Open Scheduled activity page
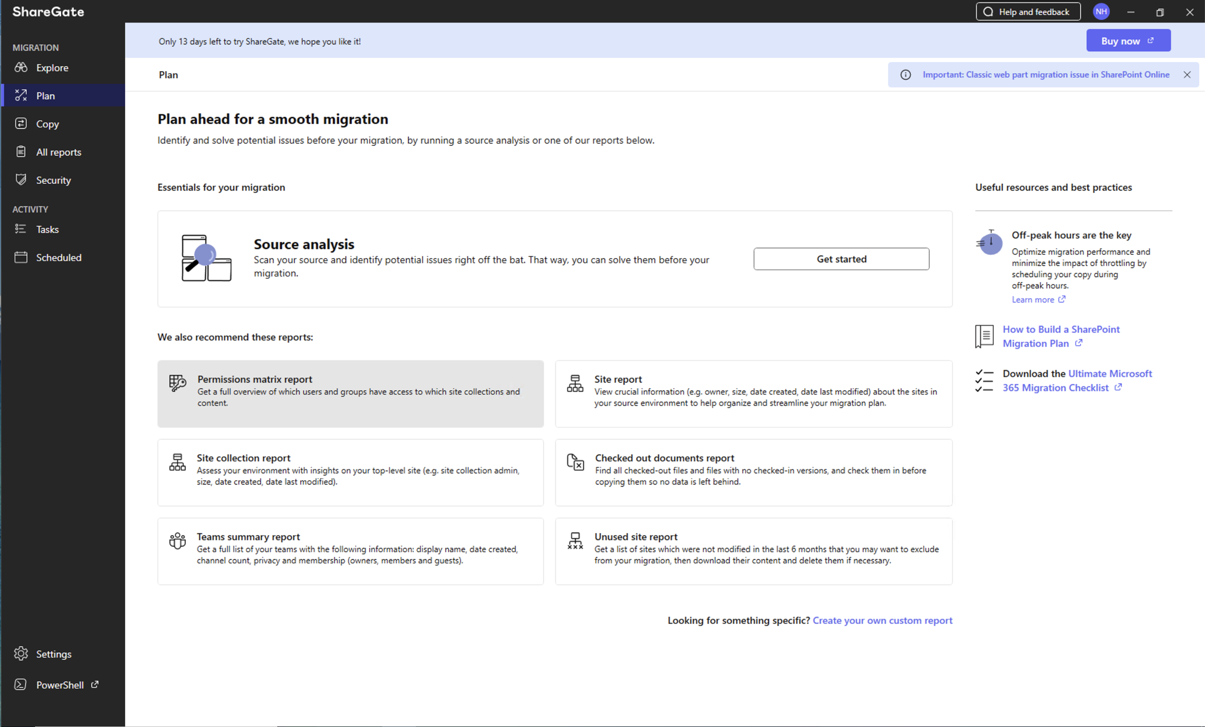 pyautogui.click(x=63, y=257)
